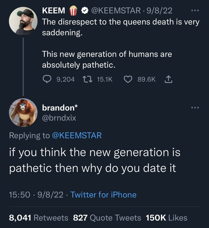The height and width of the screenshot is (228, 209).
Task: Click the 15:50 · 9/8/22 timestamp on the reply
Action: [x=37, y=195]
